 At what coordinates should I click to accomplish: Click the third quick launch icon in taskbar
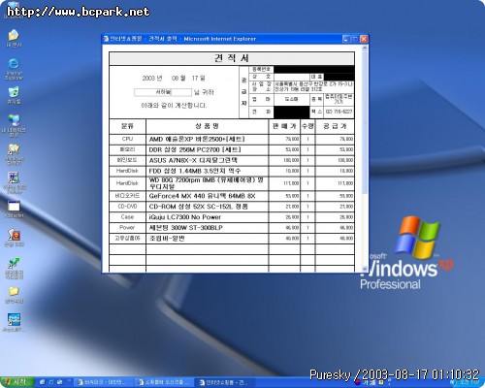[x=60, y=382]
